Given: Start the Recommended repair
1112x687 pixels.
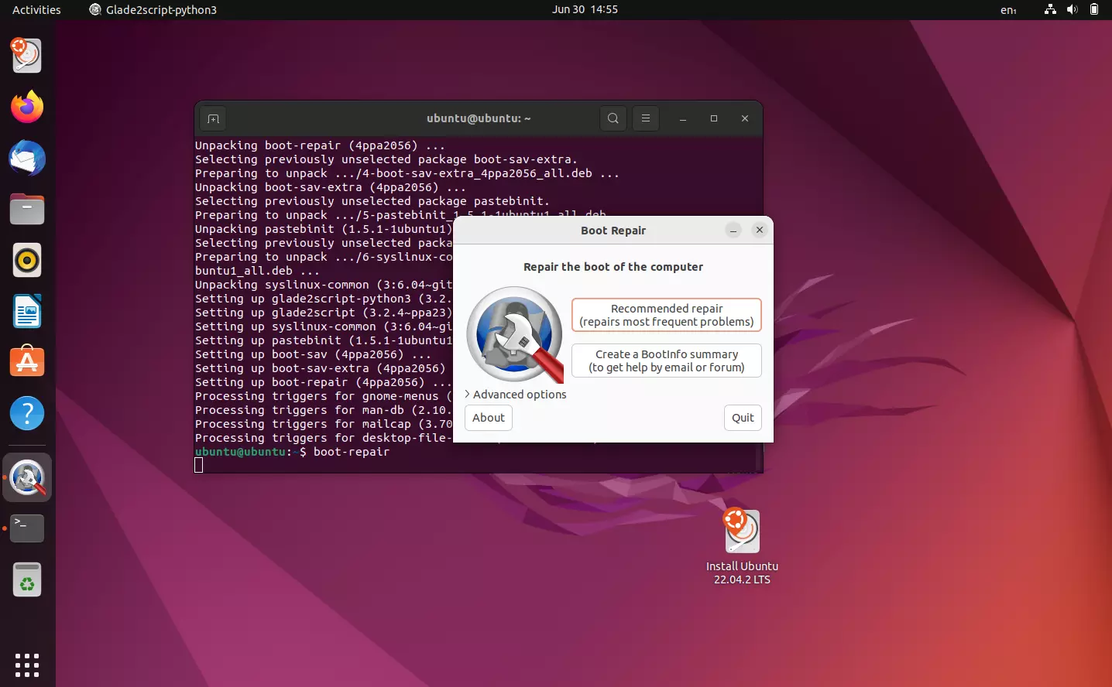Looking at the screenshot, I should click(666, 315).
